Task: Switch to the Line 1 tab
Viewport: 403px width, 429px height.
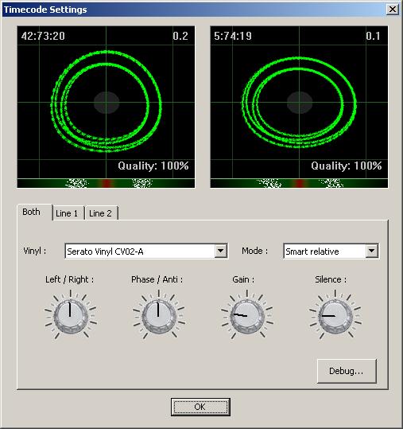Action: tap(67, 213)
